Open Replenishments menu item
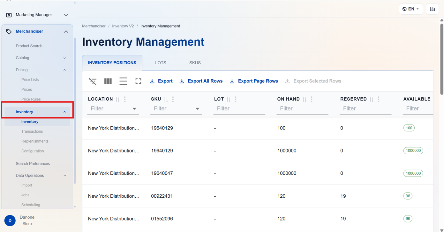444x232 pixels. coord(35,141)
